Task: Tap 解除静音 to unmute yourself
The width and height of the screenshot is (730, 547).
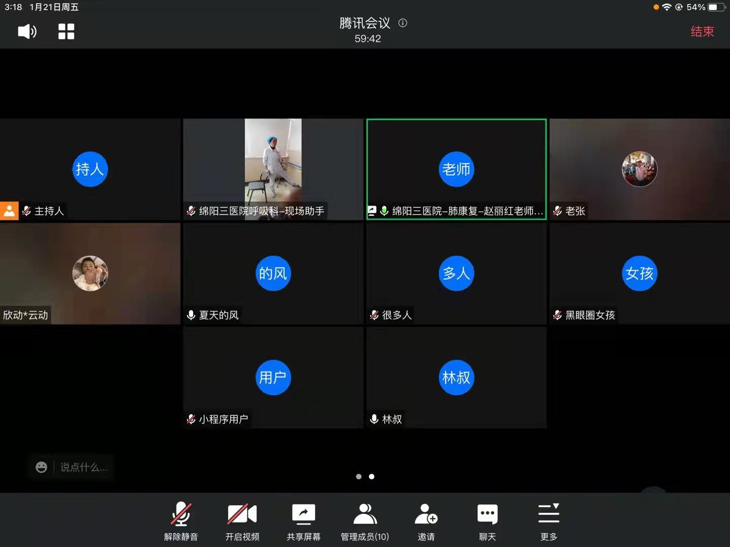Action: coord(181,514)
